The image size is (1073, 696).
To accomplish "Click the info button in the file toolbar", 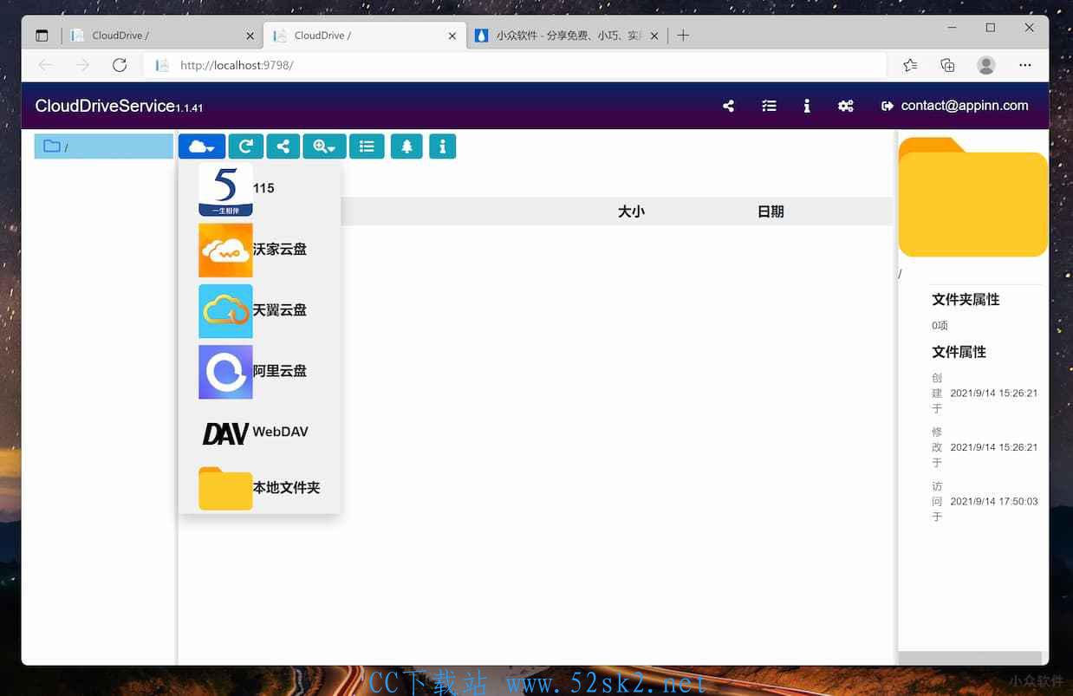I will pos(442,146).
